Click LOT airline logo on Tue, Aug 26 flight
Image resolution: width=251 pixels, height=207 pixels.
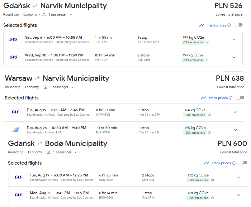tap(15, 130)
